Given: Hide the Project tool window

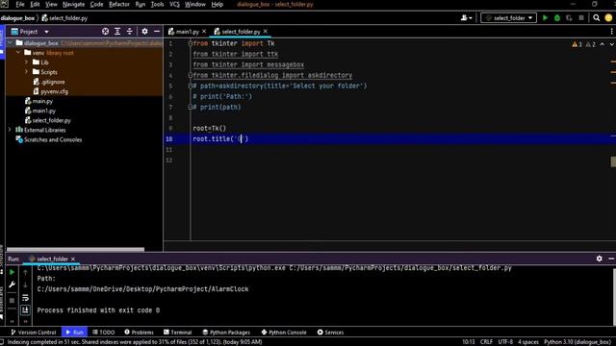Looking at the screenshot, I should (157, 32).
